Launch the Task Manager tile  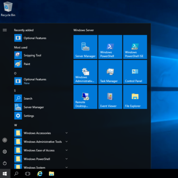click(110, 72)
